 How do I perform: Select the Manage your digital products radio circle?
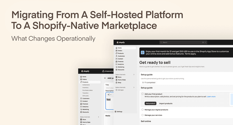tap(142, 110)
